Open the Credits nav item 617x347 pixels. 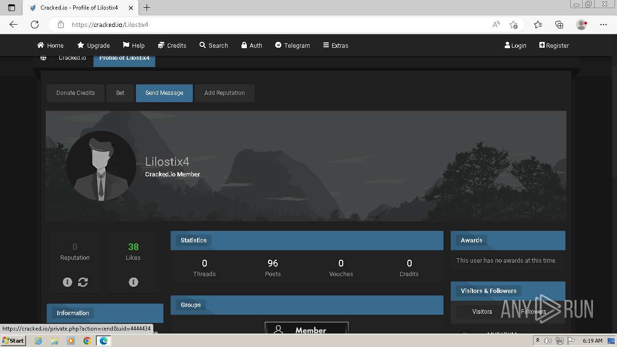tap(172, 45)
